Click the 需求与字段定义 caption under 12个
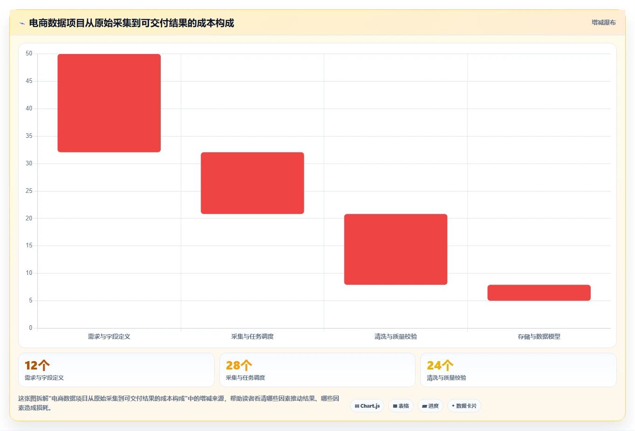This screenshot has height=431, width=635. tap(44, 378)
